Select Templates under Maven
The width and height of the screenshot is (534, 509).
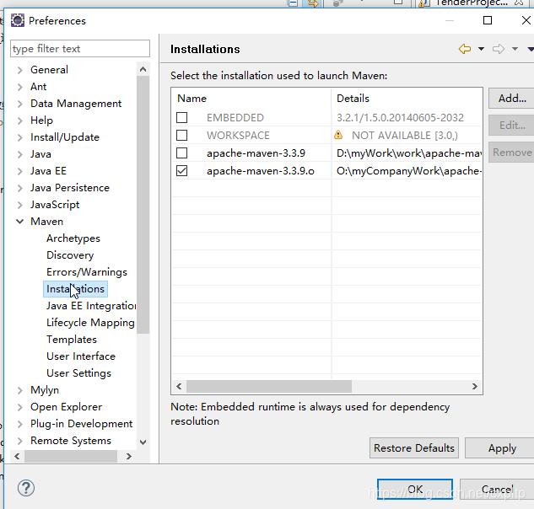[x=72, y=340]
